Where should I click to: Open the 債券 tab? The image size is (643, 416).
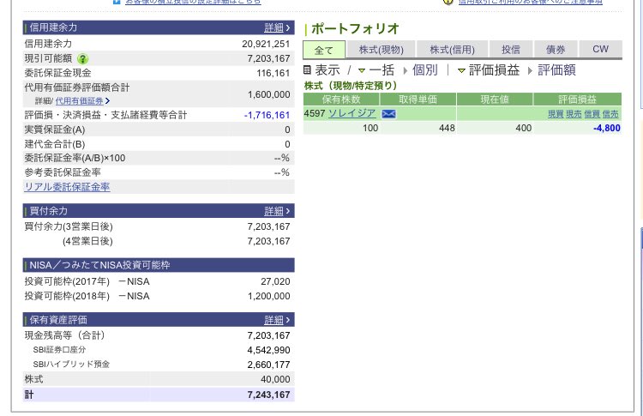(x=556, y=50)
